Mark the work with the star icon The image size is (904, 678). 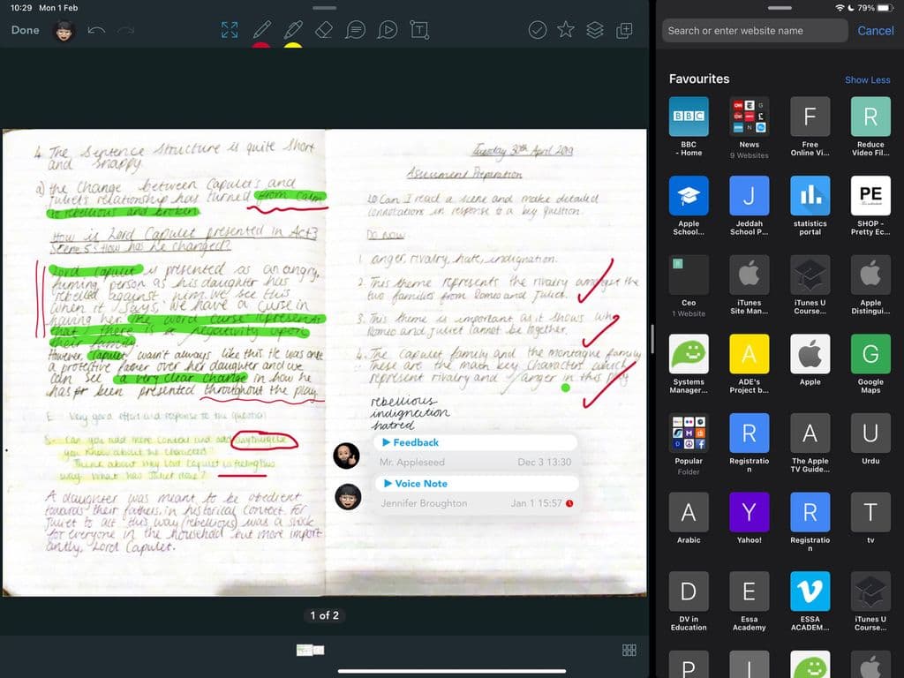click(566, 30)
